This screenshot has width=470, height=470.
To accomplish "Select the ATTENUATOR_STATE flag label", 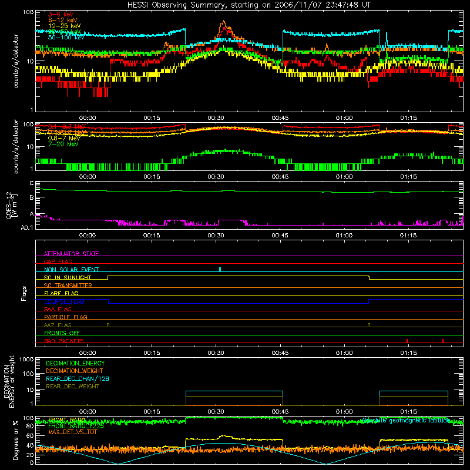I will 71,254.
